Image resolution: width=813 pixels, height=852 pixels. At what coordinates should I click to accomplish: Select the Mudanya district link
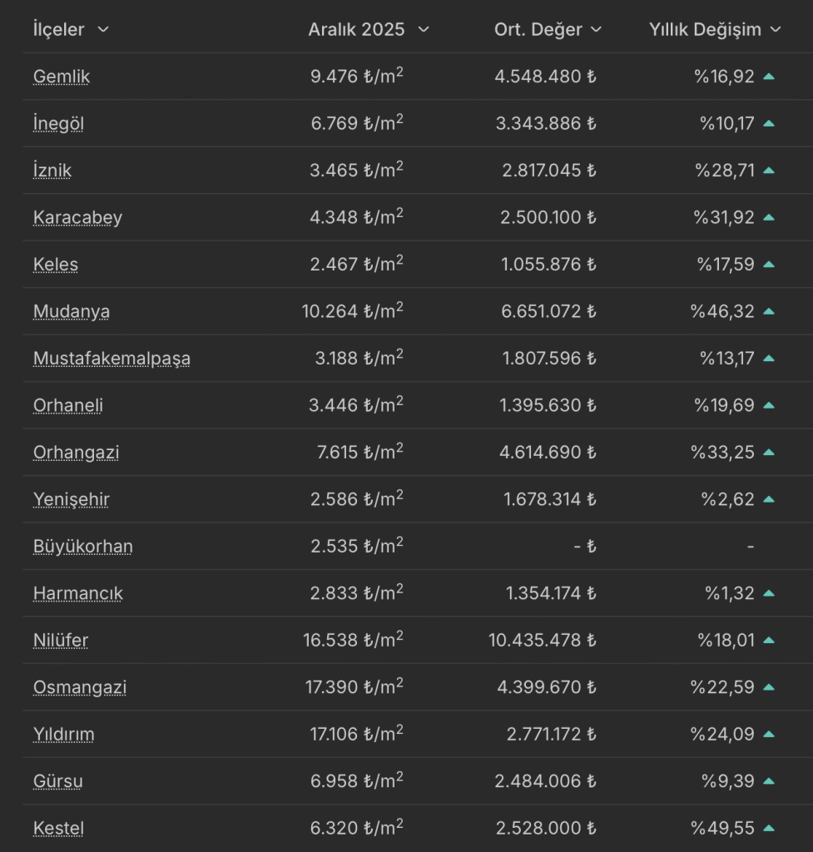tap(72, 312)
